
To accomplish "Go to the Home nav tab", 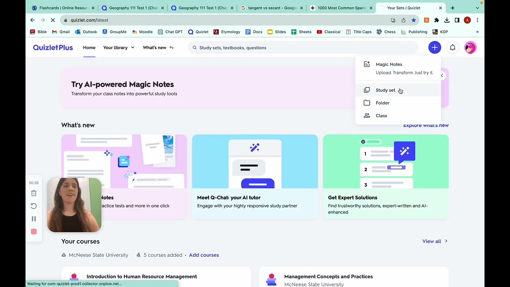I will click(89, 47).
